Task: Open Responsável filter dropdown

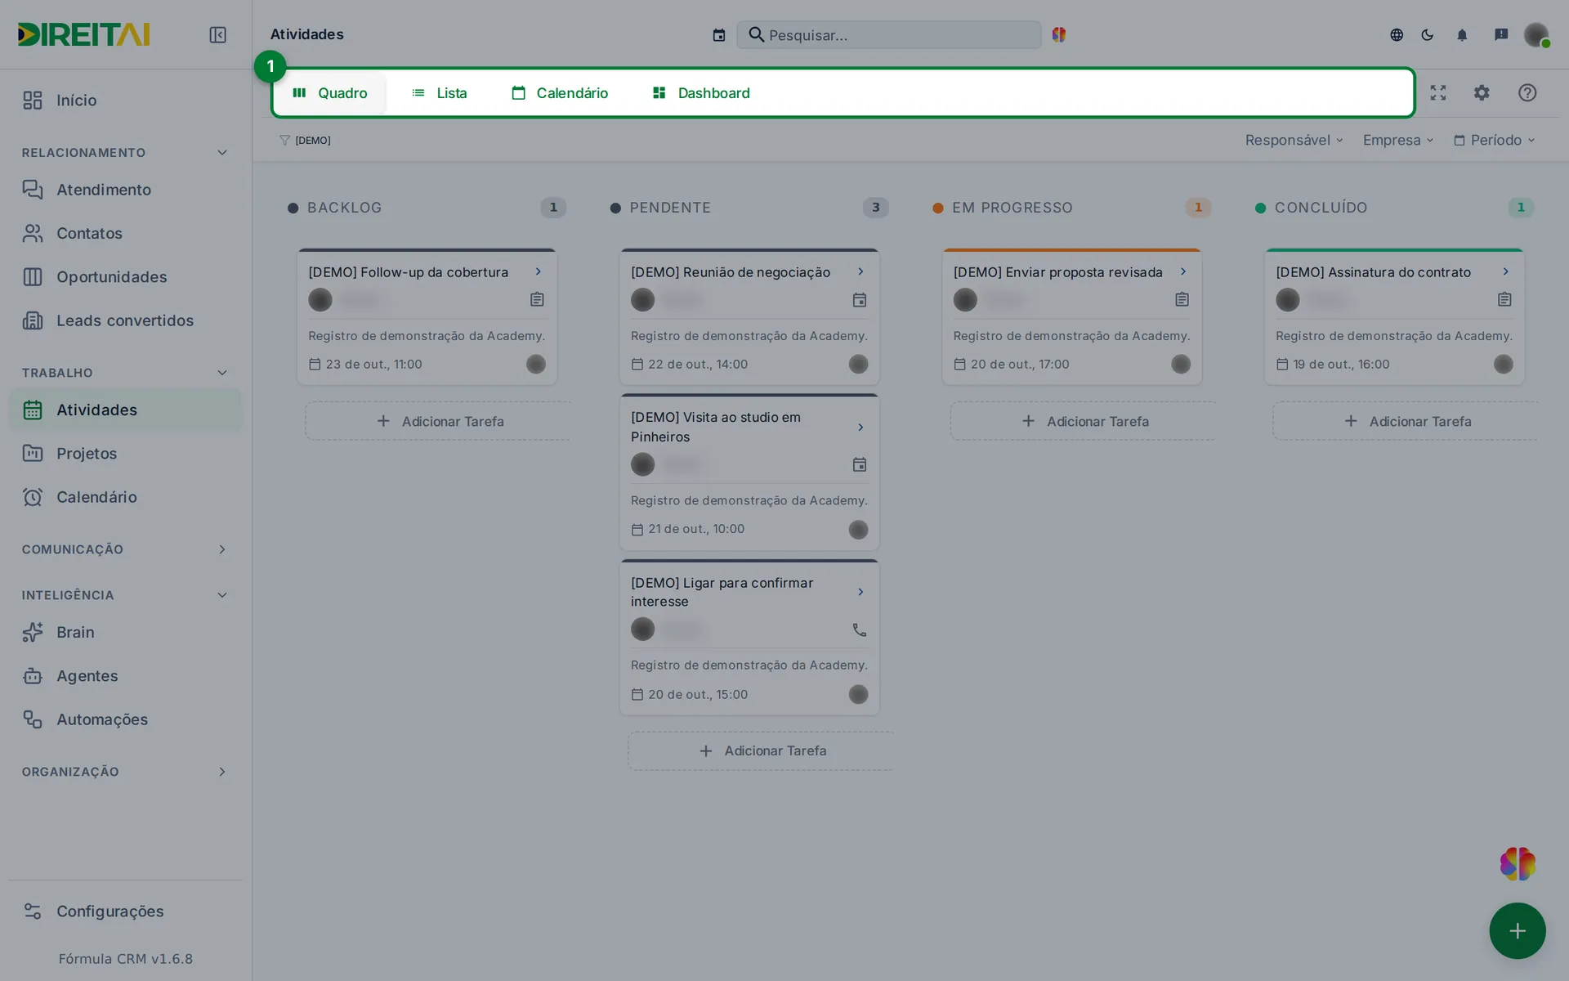Action: [1294, 141]
